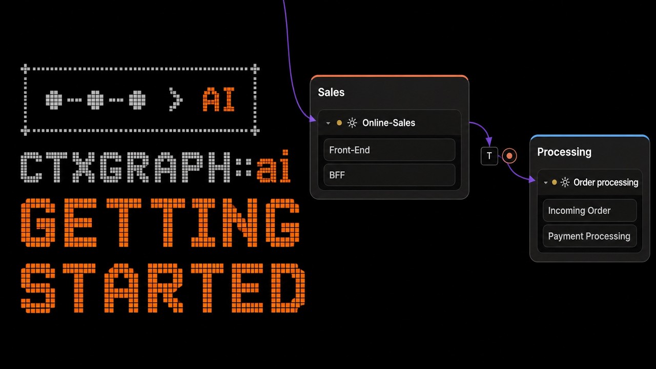Click the Order processing label

606,182
